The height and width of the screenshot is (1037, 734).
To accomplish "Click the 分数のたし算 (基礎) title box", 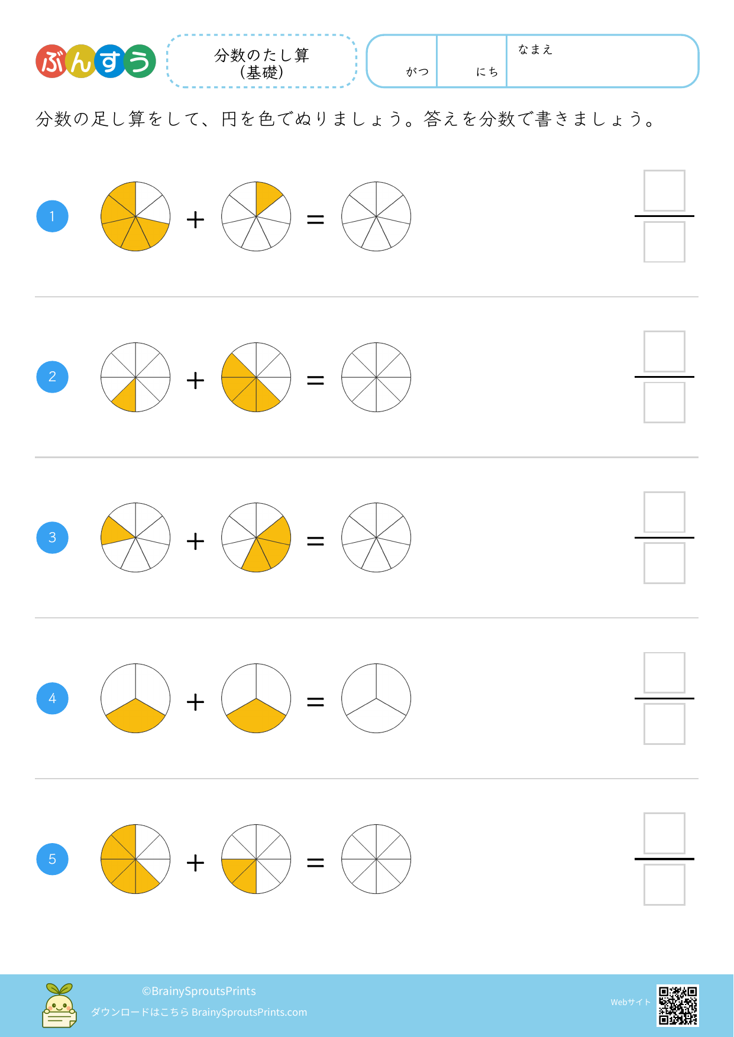I will (262, 61).
